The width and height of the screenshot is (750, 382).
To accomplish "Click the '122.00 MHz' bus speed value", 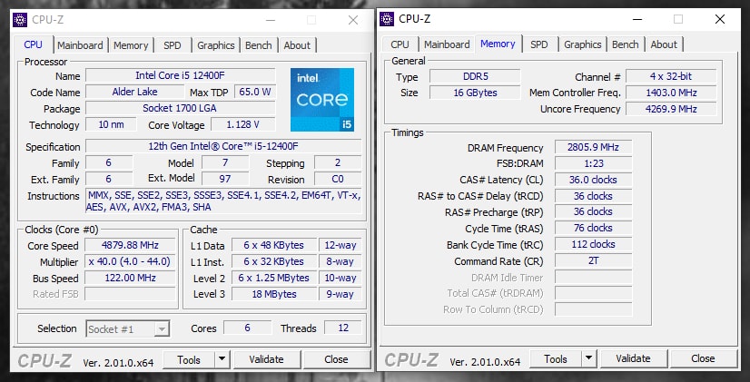I will point(130,278).
